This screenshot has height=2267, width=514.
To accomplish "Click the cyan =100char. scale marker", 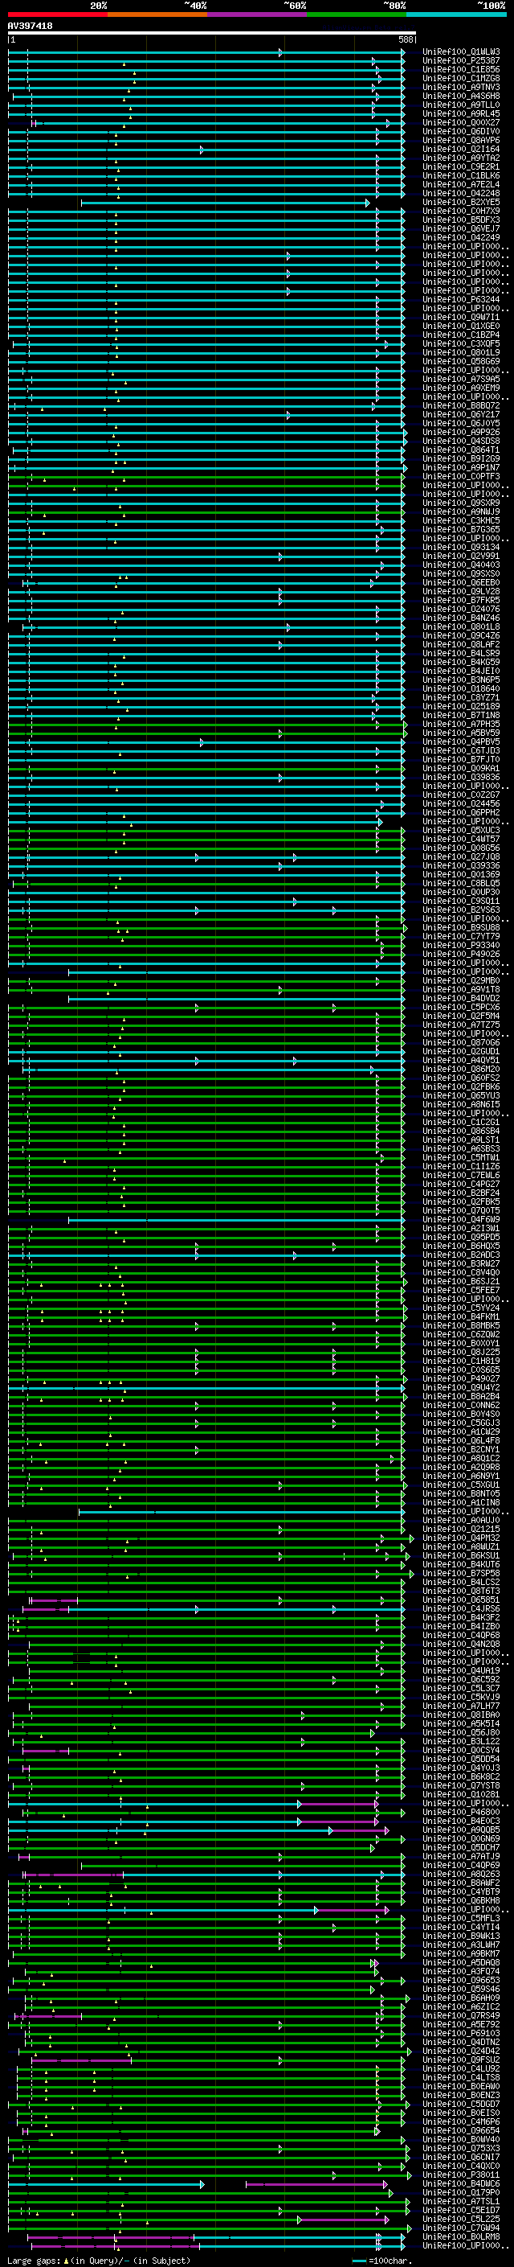I will [359, 2261].
